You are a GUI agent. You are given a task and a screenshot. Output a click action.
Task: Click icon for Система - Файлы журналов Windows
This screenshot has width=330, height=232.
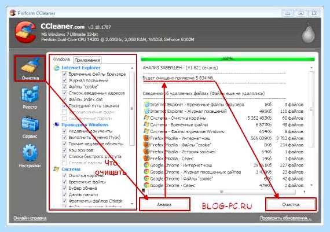pos(146,131)
